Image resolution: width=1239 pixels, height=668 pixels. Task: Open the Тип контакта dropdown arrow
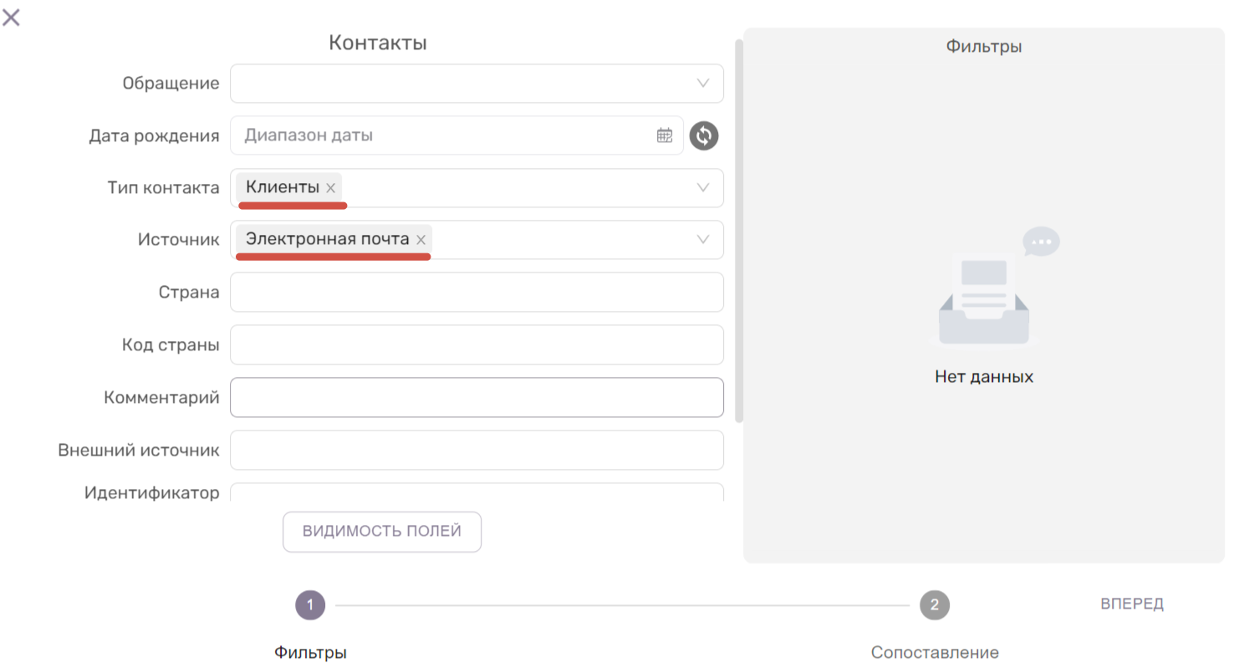coord(702,188)
